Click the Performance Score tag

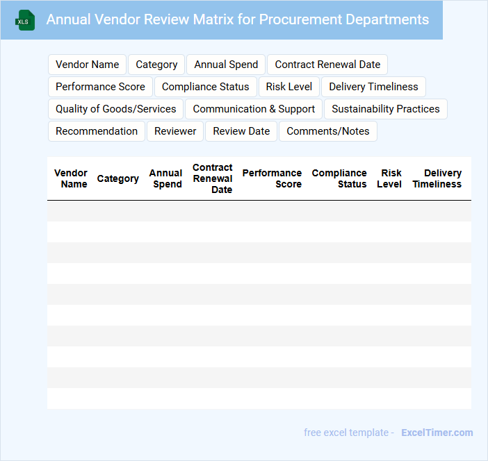click(100, 87)
